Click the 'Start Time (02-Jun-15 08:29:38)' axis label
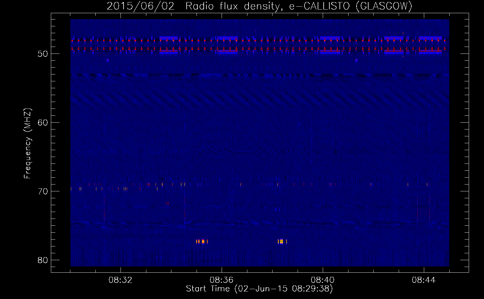 pos(259,289)
